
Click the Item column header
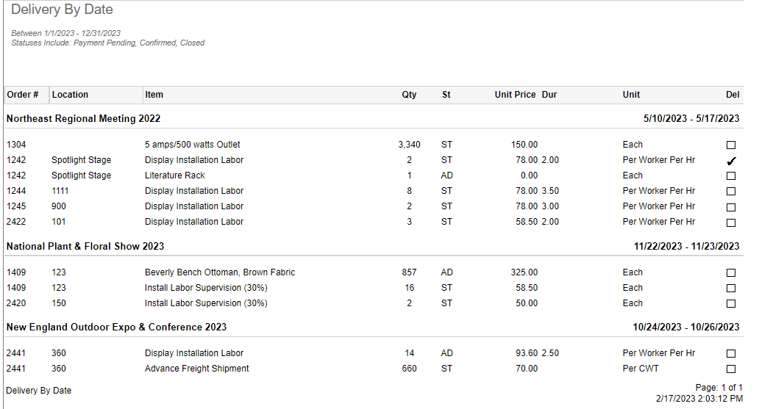[154, 95]
